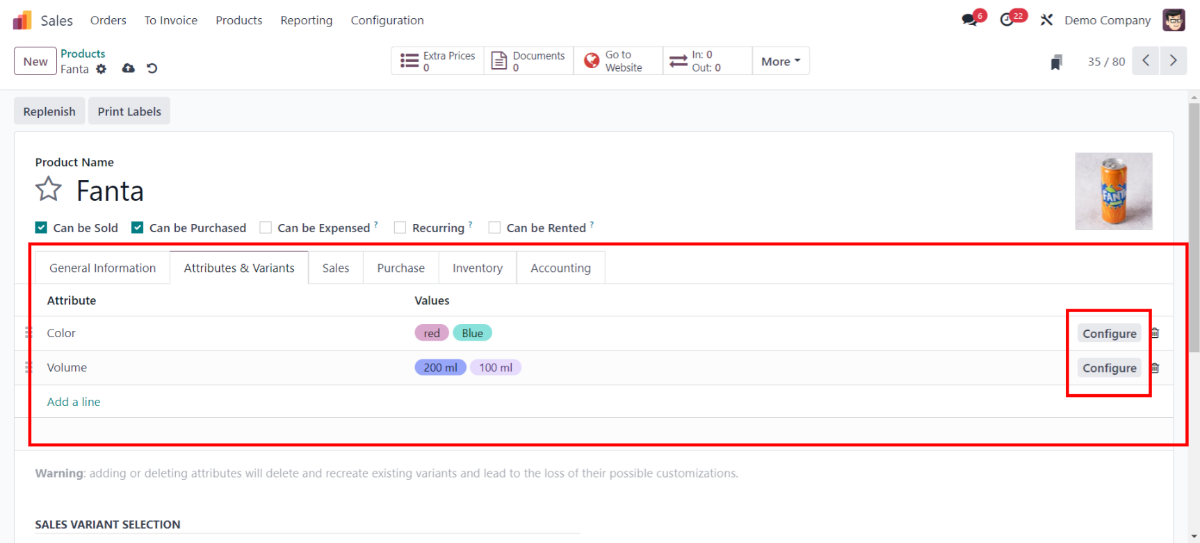
Task: Delete the Color attribute line
Action: tap(1155, 333)
